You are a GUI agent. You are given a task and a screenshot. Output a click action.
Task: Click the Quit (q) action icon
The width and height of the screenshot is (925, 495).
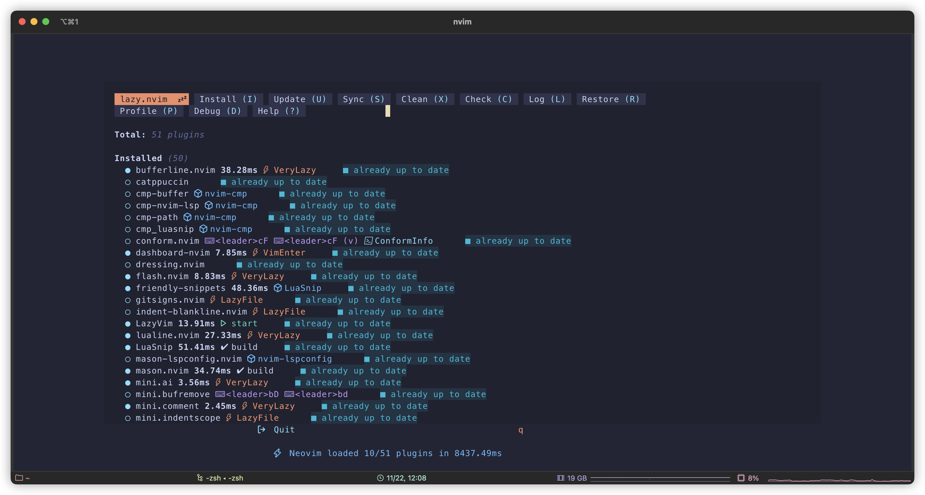tap(262, 430)
